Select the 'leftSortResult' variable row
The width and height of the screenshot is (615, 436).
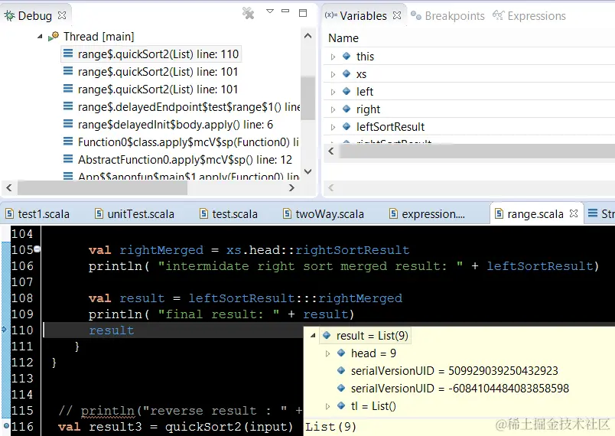(469, 127)
